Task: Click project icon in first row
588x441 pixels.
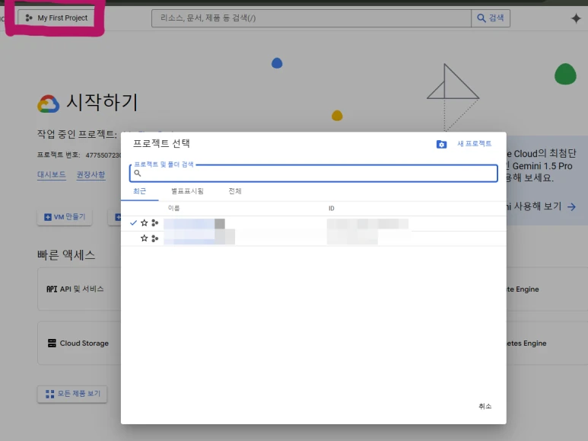Action: click(x=155, y=223)
